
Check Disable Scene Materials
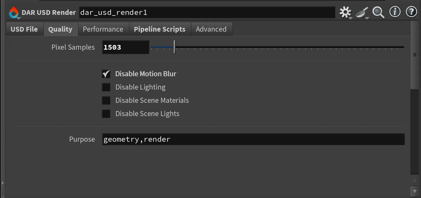click(106, 100)
